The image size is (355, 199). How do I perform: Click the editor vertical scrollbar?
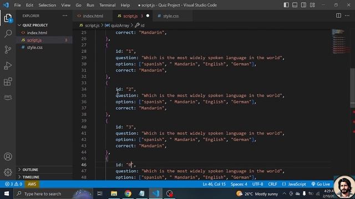point(352,88)
